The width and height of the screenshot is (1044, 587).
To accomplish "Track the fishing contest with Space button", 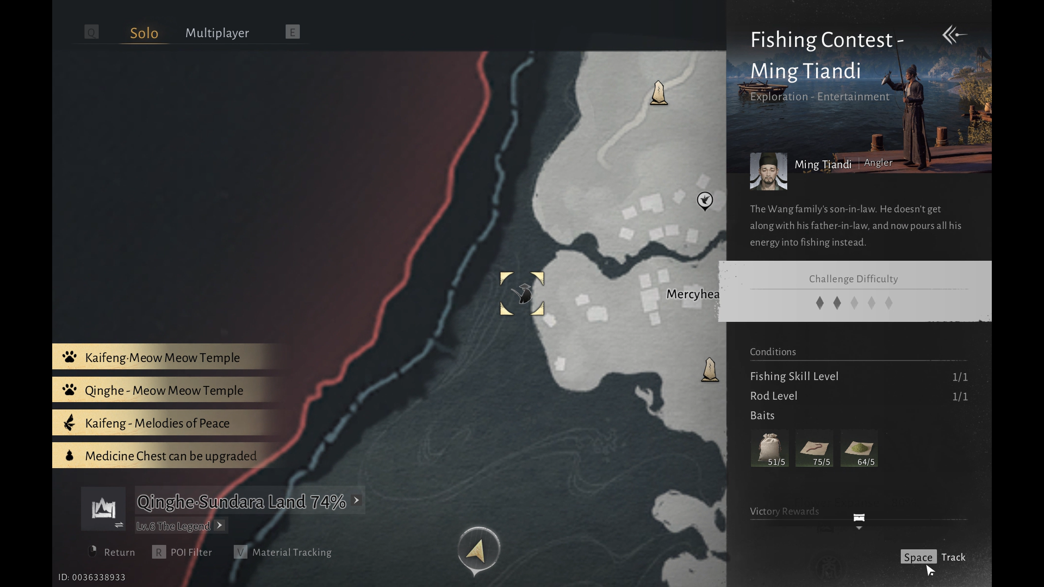I will tap(918, 557).
